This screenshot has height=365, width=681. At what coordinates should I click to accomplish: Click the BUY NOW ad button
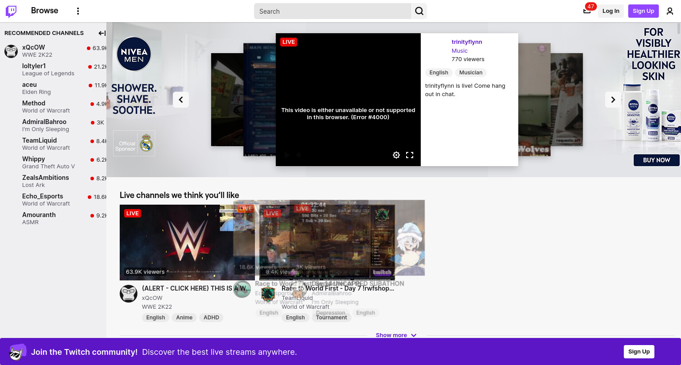click(656, 160)
